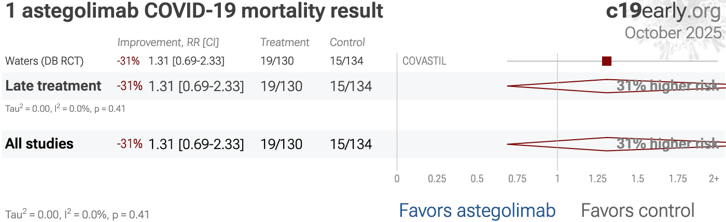The height and width of the screenshot is (222, 726).
Task: Click the Control column header
Action: click(347, 42)
